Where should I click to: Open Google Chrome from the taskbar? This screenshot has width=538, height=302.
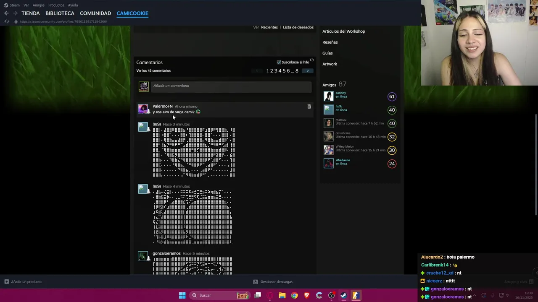pyautogui.click(x=294, y=295)
